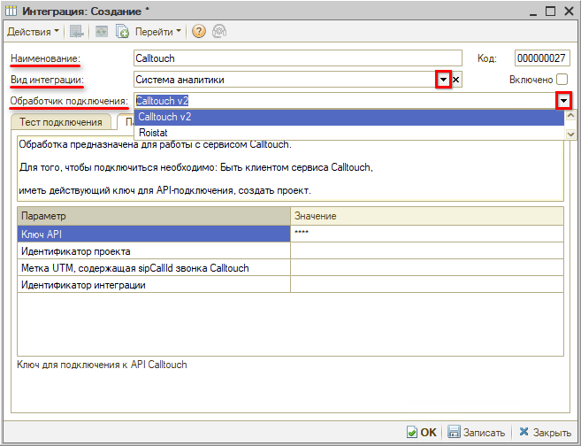Image resolution: width=581 pixels, height=446 pixels.
Task: Select Calltouch v2 in the dropdown list
Action: [349, 117]
